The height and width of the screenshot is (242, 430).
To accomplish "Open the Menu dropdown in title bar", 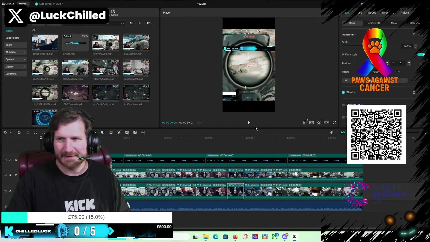I will 23,4.
